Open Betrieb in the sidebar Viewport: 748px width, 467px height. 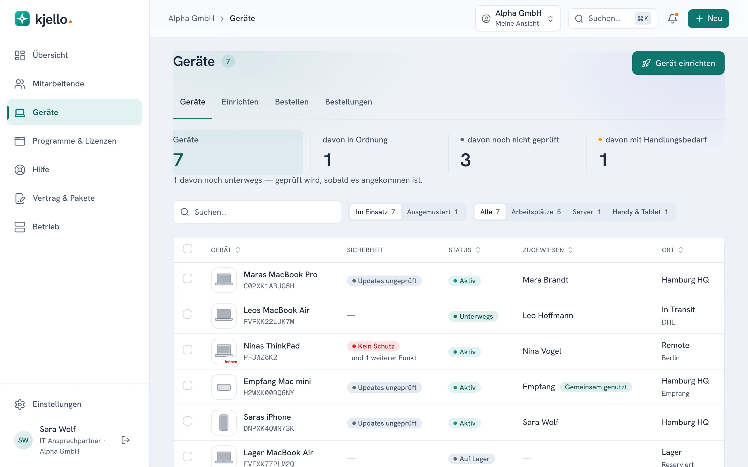[x=75, y=227]
